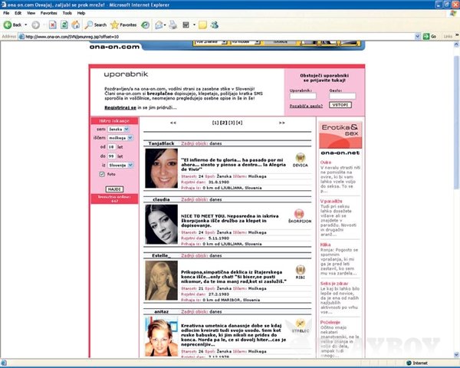Click the Refresh toolbar icon
This screenshot has width=460, height=368.
pyautogui.click(x=64, y=25)
